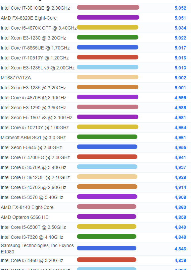Click Intel Core i7-3612QE @ 2.10GHz
Screen dimensions: 191x270
[35, 178]
